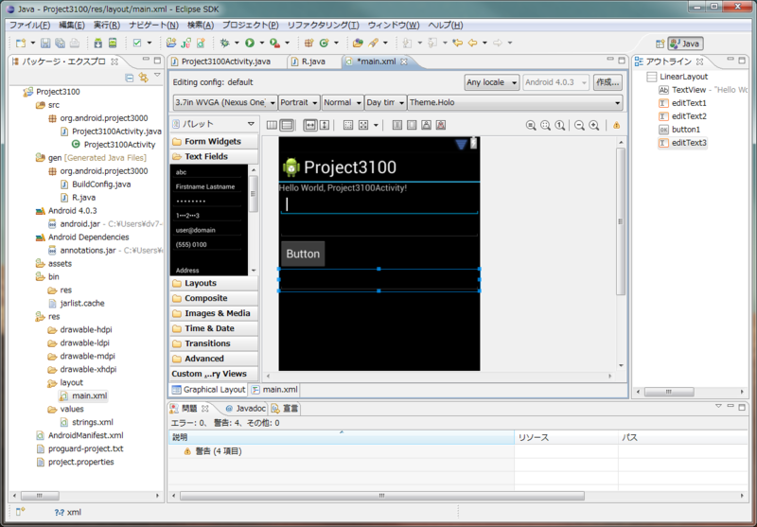The image size is (757, 527).
Task: Open the Normal dock mode dropdown
Action: (x=343, y=102)
